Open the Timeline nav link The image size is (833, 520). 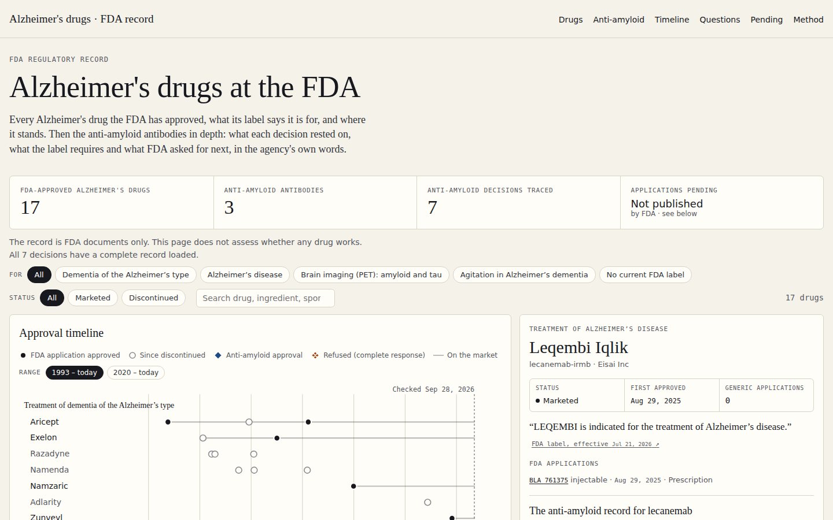(x=672, y=20)
